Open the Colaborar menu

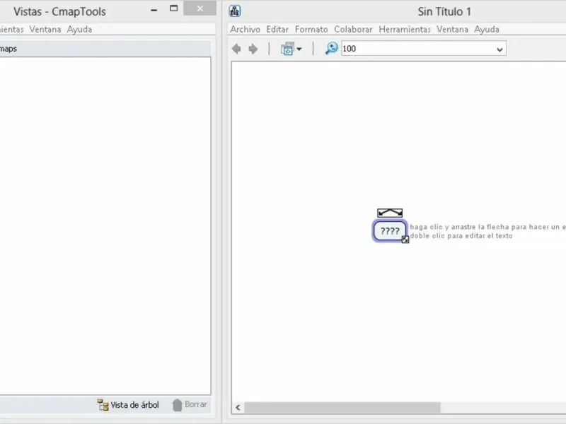[353, 29]
